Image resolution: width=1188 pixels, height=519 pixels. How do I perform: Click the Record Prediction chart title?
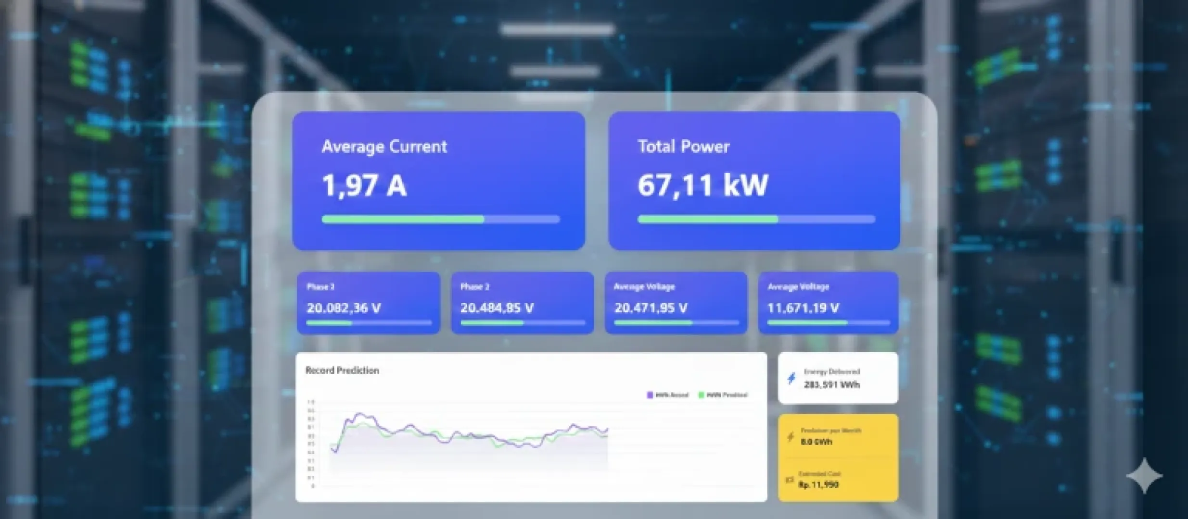point(342,371)
